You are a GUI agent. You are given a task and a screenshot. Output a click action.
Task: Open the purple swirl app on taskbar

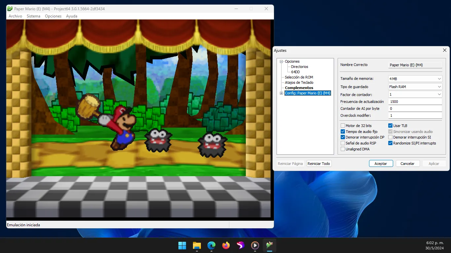coord(241,245)
